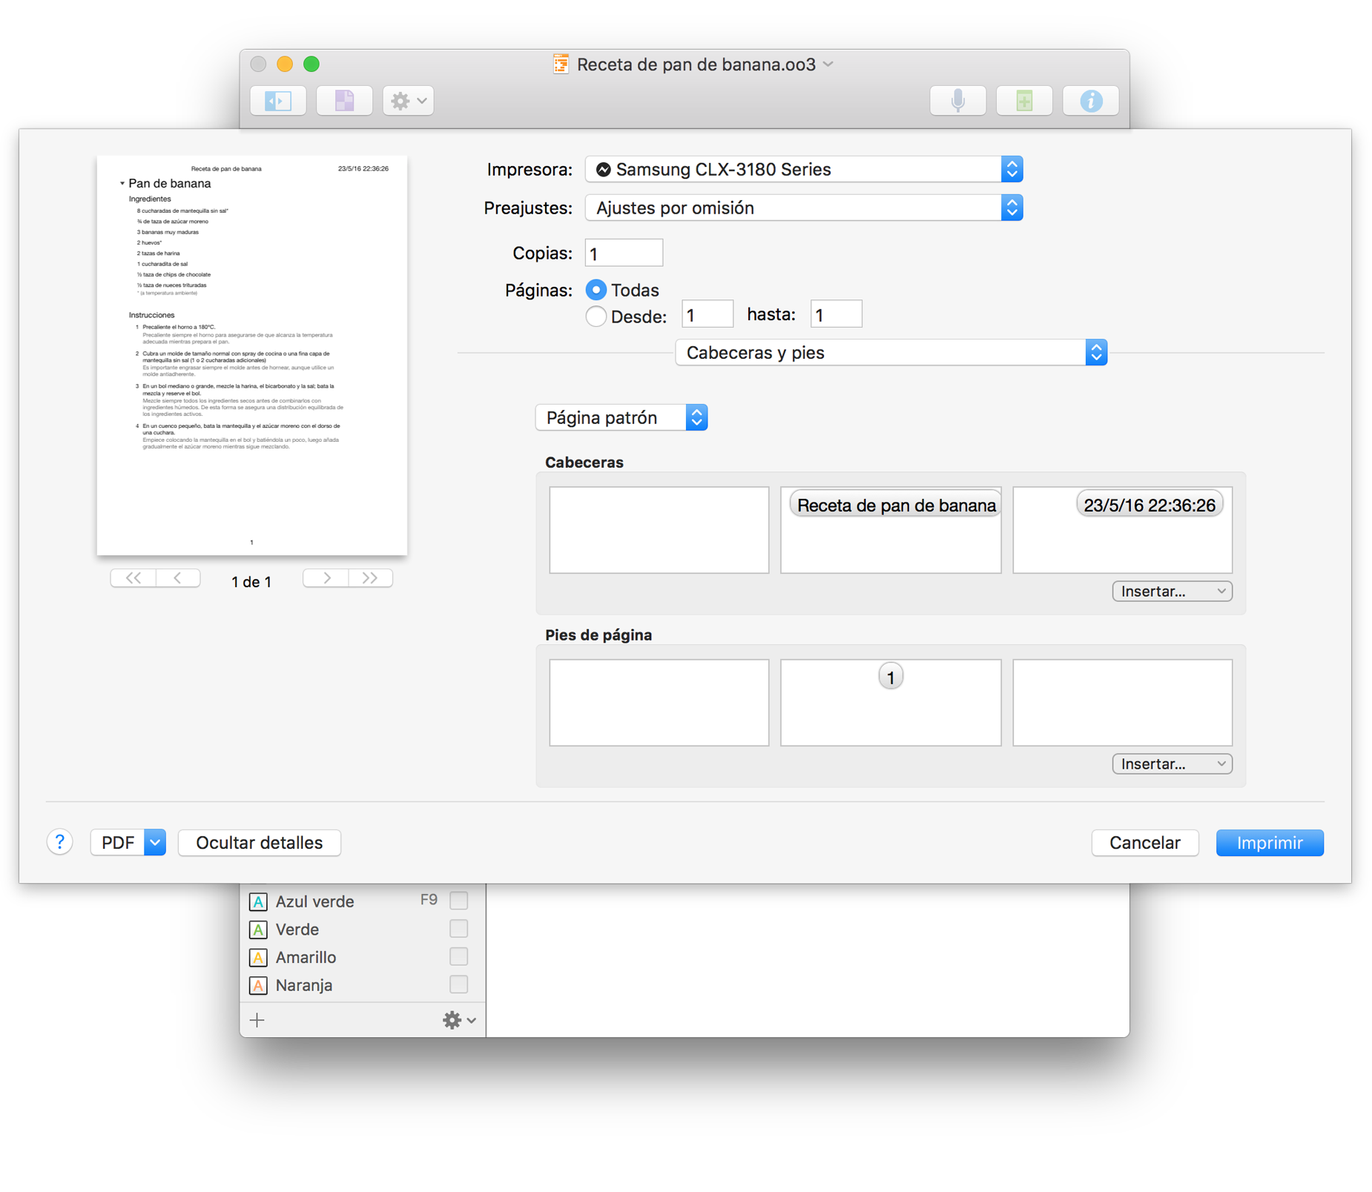Image resolution: width=1372 pixels, height=1192 pixels.
Task: Click Ocultar detalles button
Action: [x=259, y=842]
